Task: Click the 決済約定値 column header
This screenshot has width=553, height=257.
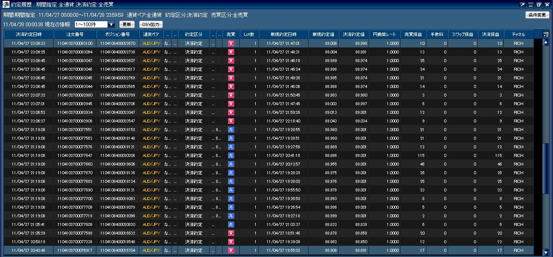Action: coord(353,34)
